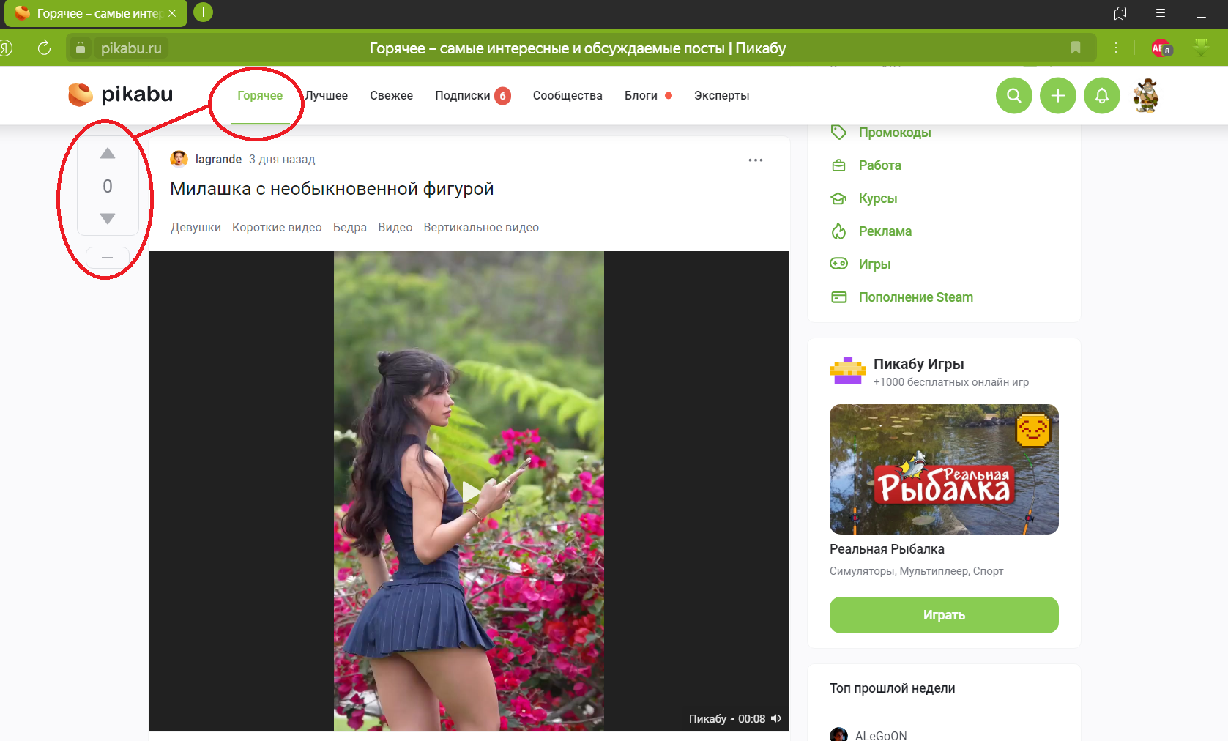The image size is (1228, 741).
Task: Click the browser bookmark icon in the address bar
Action: coord(1076,48)
